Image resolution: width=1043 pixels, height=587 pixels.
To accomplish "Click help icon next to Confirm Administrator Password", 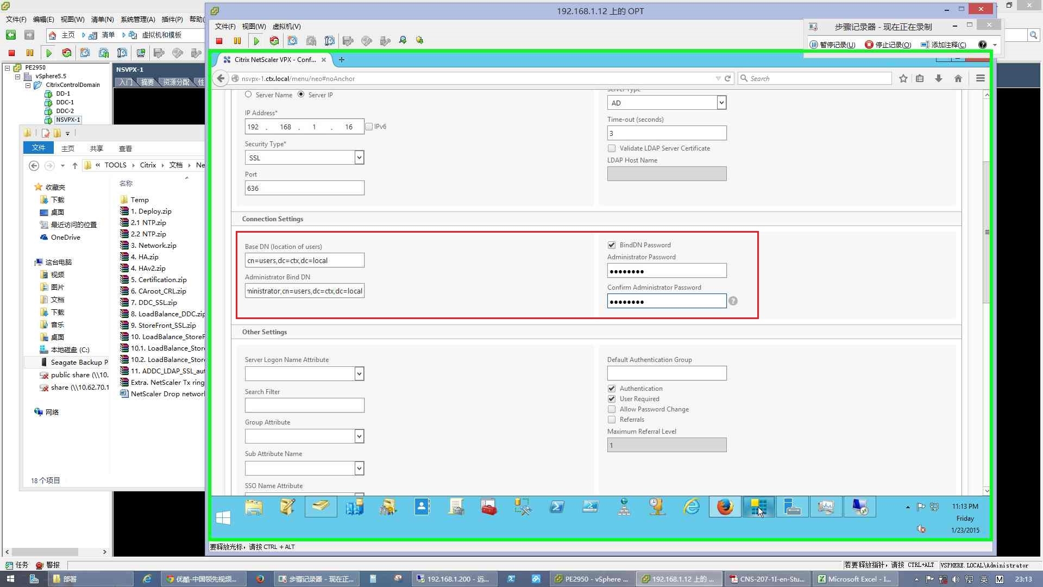I will click(733, 301).
